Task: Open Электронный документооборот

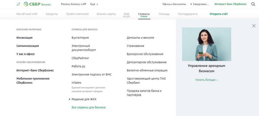Action: point(84,48)
